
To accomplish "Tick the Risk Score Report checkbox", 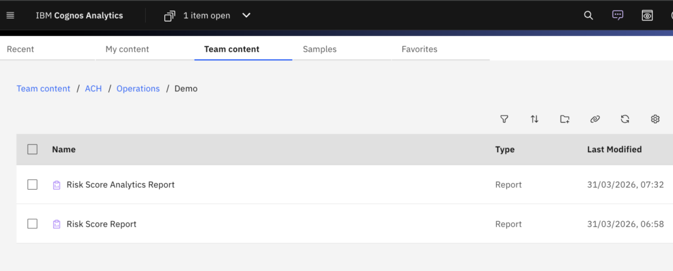I will point(32,224).
